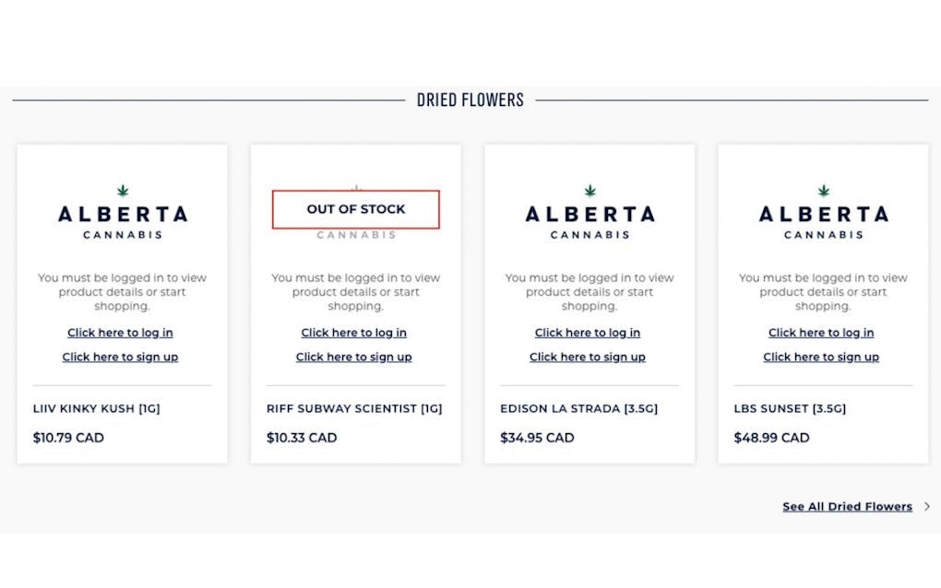This screenshot has height=588, width=941.
Task: Log in from the Riff Subway Scientist card
Action: point(353,333)
